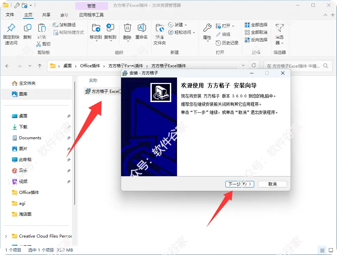Viewport: 337px width, 255px height.
Task: Click Copy Path in the clipboard group
Action: (64, 25)
